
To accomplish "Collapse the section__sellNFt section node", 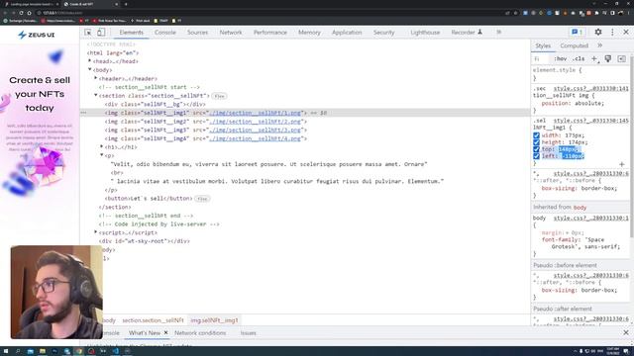I will point(96,95).
